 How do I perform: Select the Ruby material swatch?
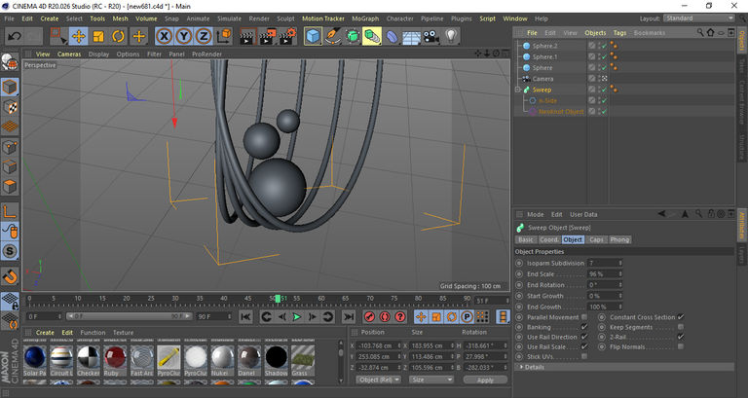pyautogui.click(x=115, y=361)
